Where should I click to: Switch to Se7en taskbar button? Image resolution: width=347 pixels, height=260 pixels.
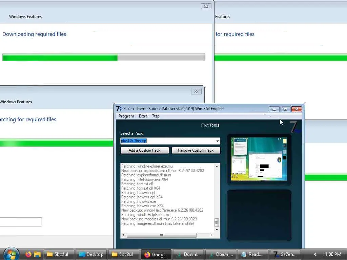[x=285, y=254]
